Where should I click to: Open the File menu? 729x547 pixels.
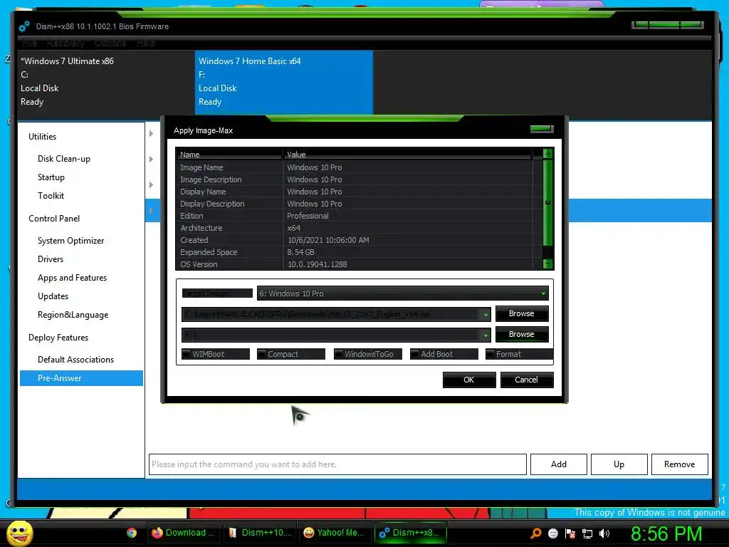click(x=29, y=43)
